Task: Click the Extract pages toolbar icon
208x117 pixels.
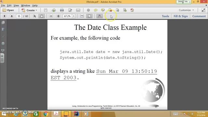Action: [118, 10]
